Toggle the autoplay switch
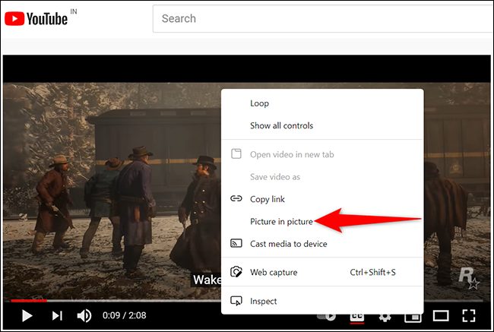This screenshot has height=332, width=494. click(x=327, y=318)
